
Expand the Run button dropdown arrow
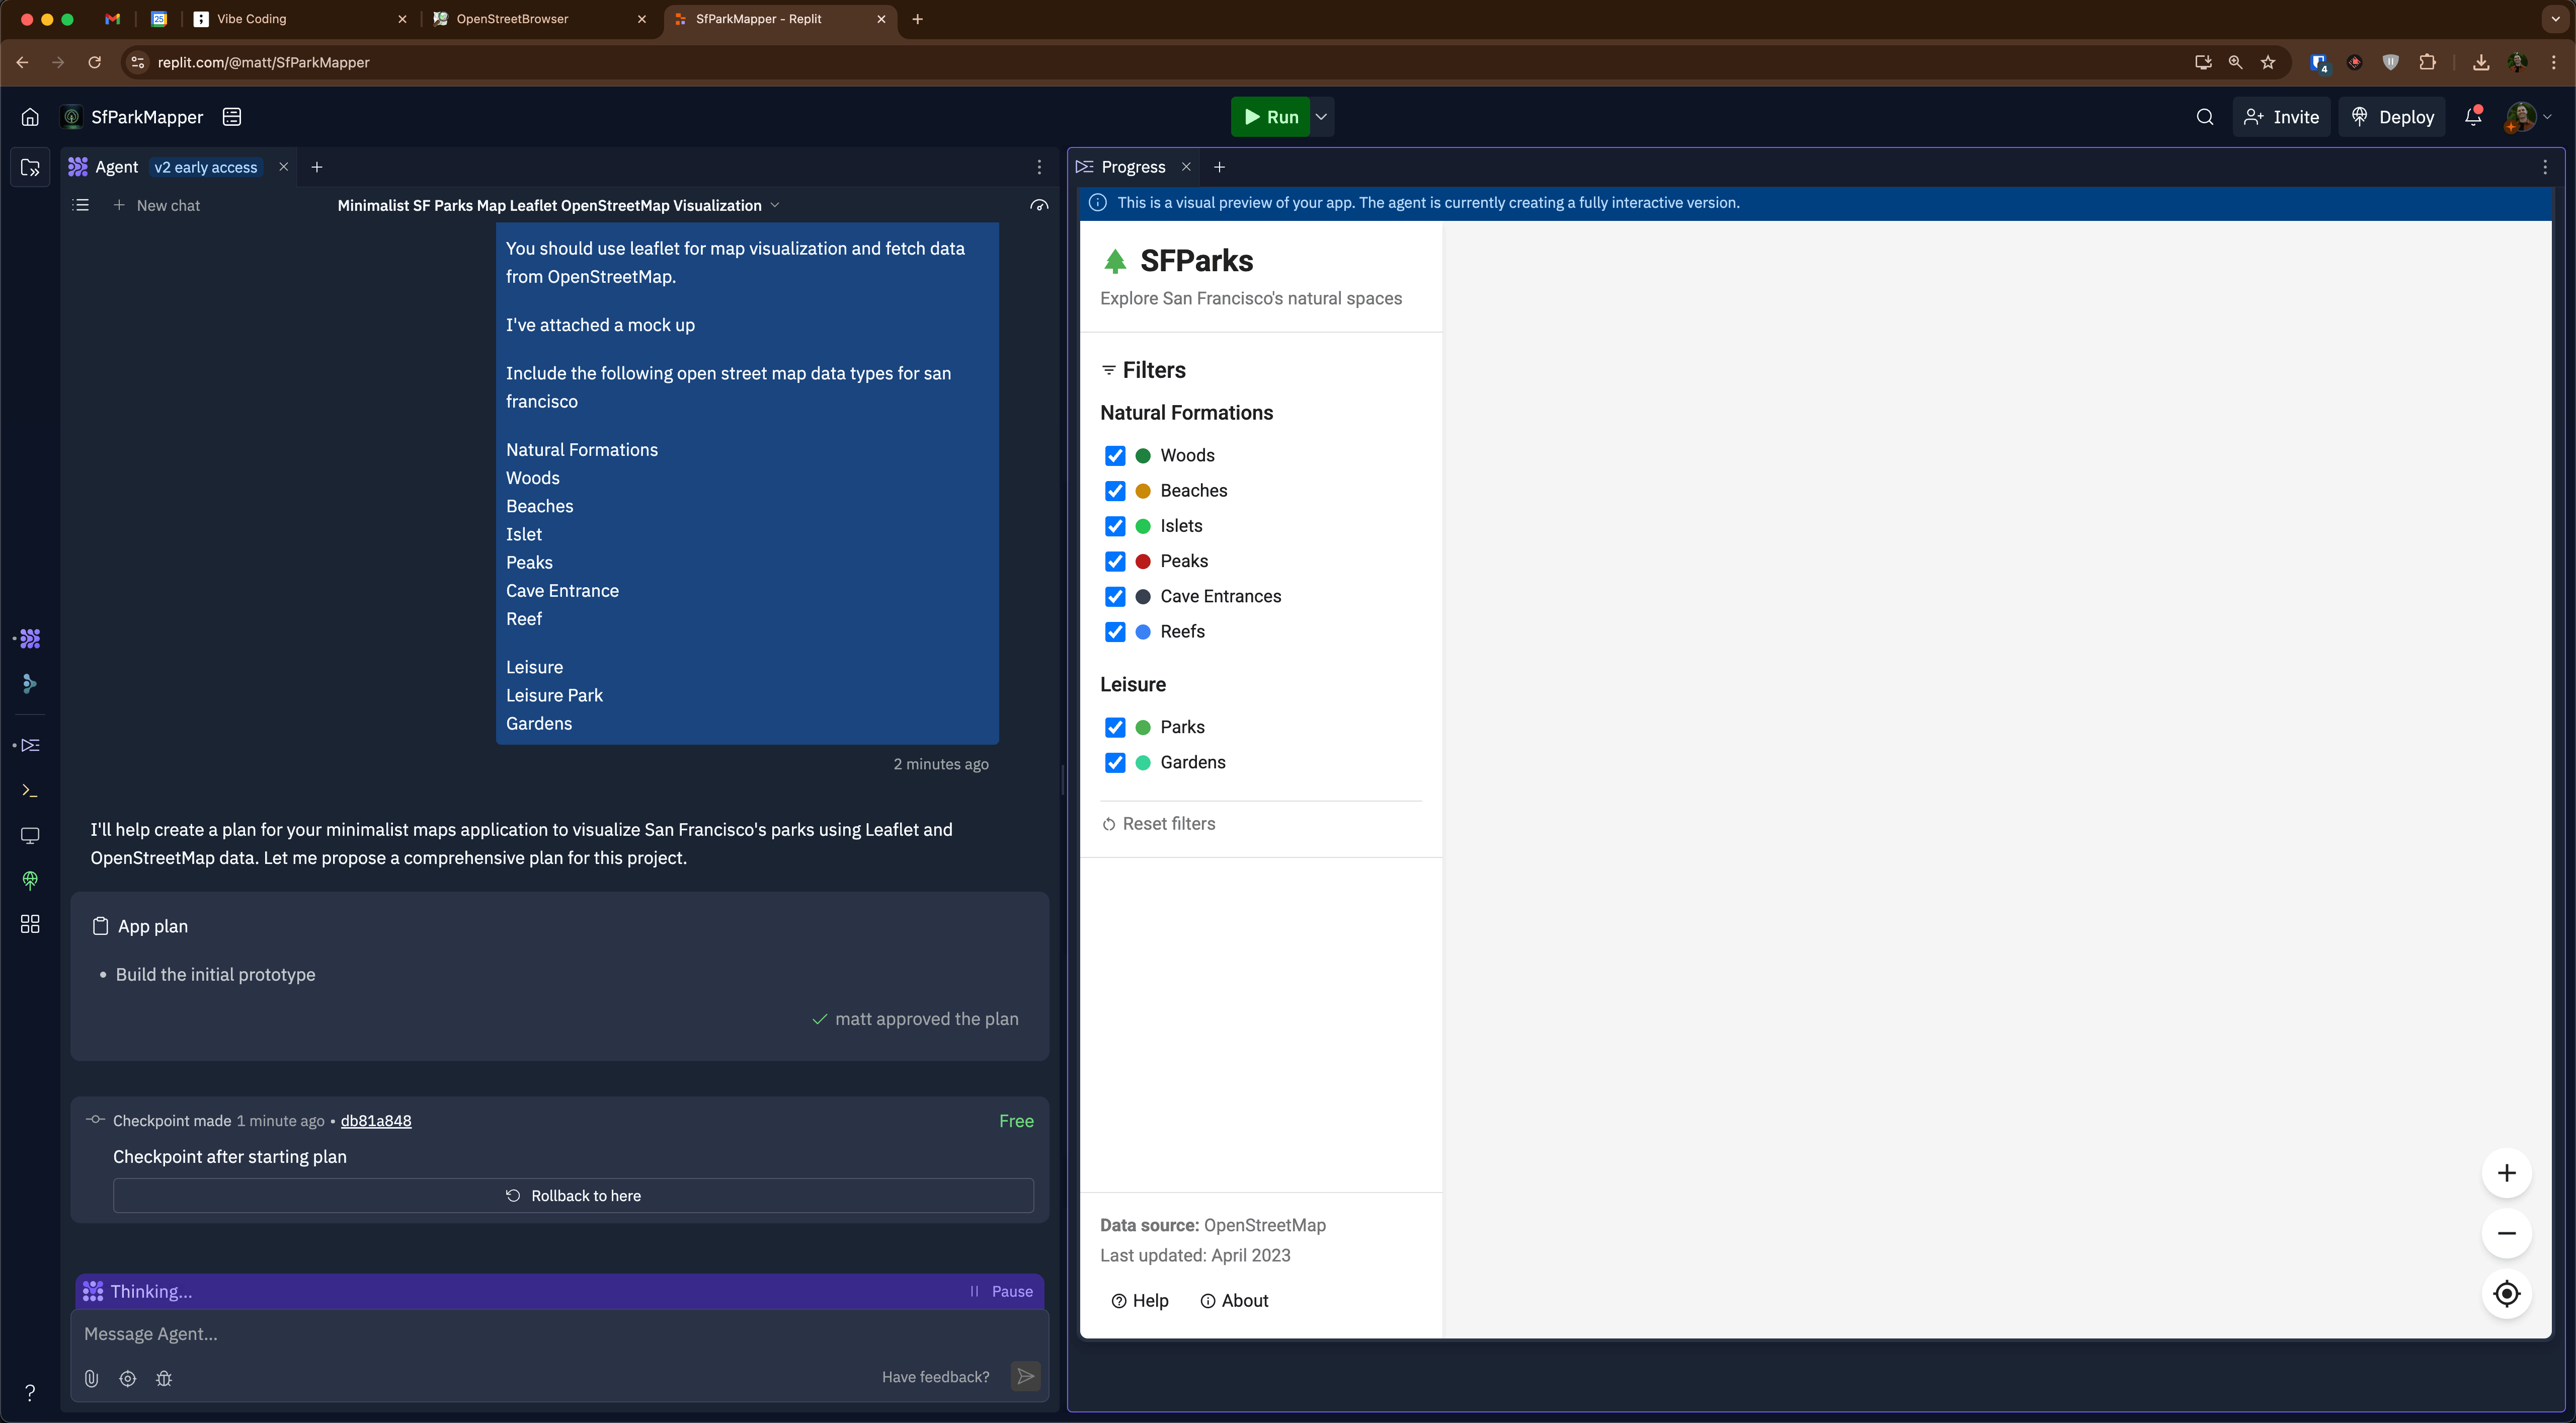pyautogui.click(x=1321, y=117)
